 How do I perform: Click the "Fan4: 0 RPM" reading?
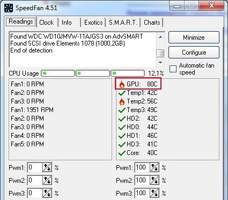pos(27,136)
